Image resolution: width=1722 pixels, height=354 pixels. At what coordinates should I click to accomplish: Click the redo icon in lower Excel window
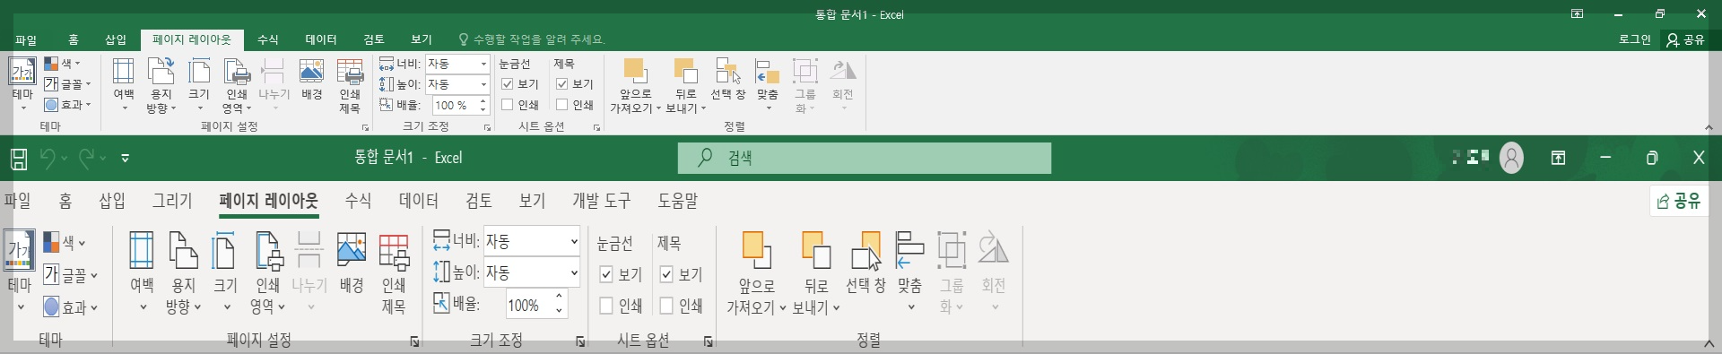click(87, 159)
